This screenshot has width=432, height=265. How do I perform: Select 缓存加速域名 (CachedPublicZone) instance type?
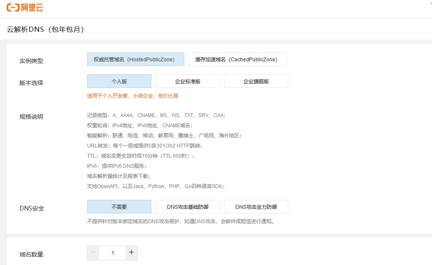238,59
